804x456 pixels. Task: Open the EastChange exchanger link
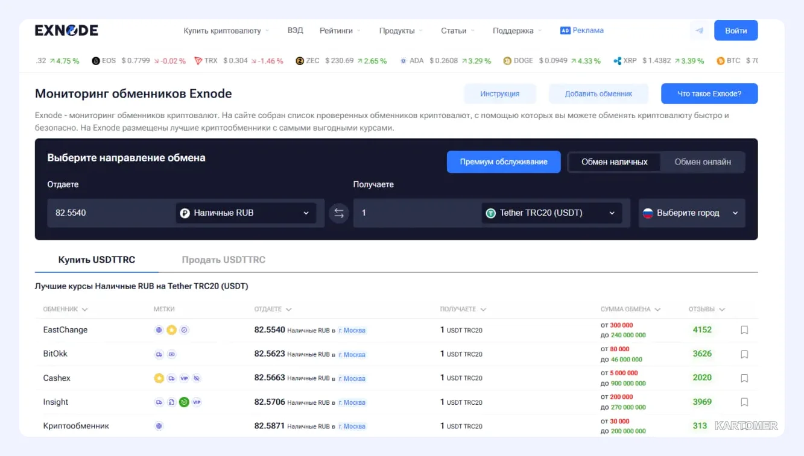pos(65,330)
